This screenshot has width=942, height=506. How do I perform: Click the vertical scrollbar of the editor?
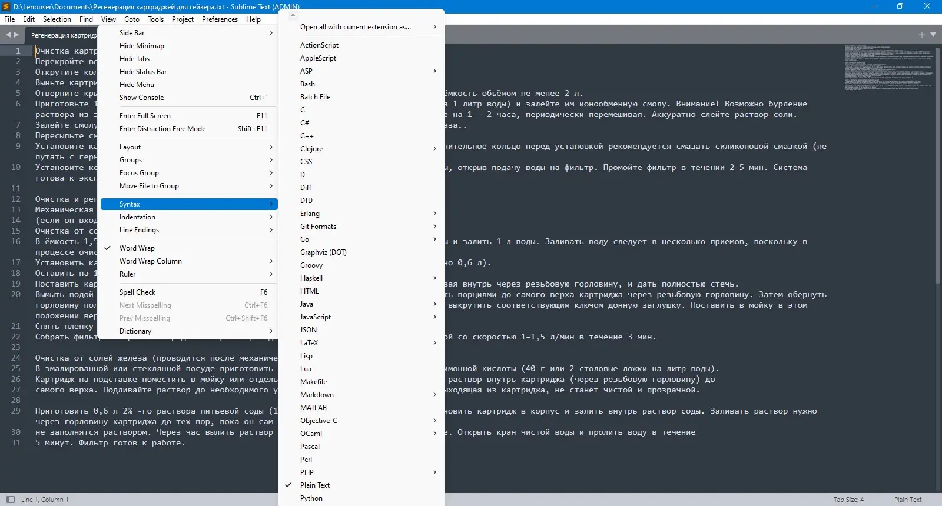coord(938,165)
